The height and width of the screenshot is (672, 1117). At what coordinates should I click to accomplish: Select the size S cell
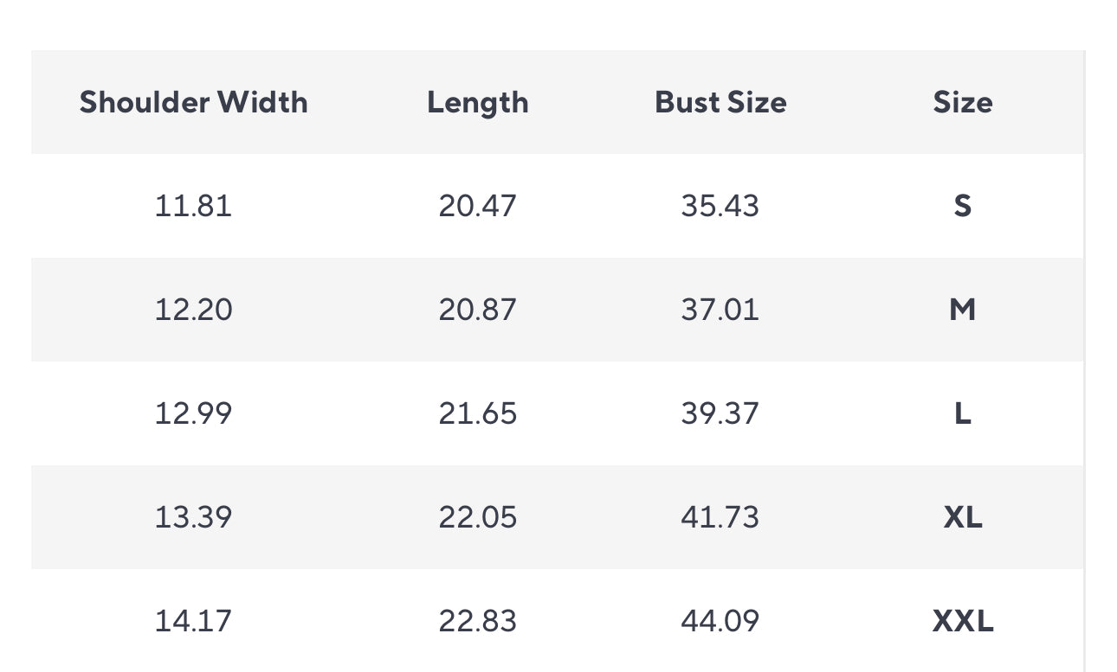click(x=963, y=206)
